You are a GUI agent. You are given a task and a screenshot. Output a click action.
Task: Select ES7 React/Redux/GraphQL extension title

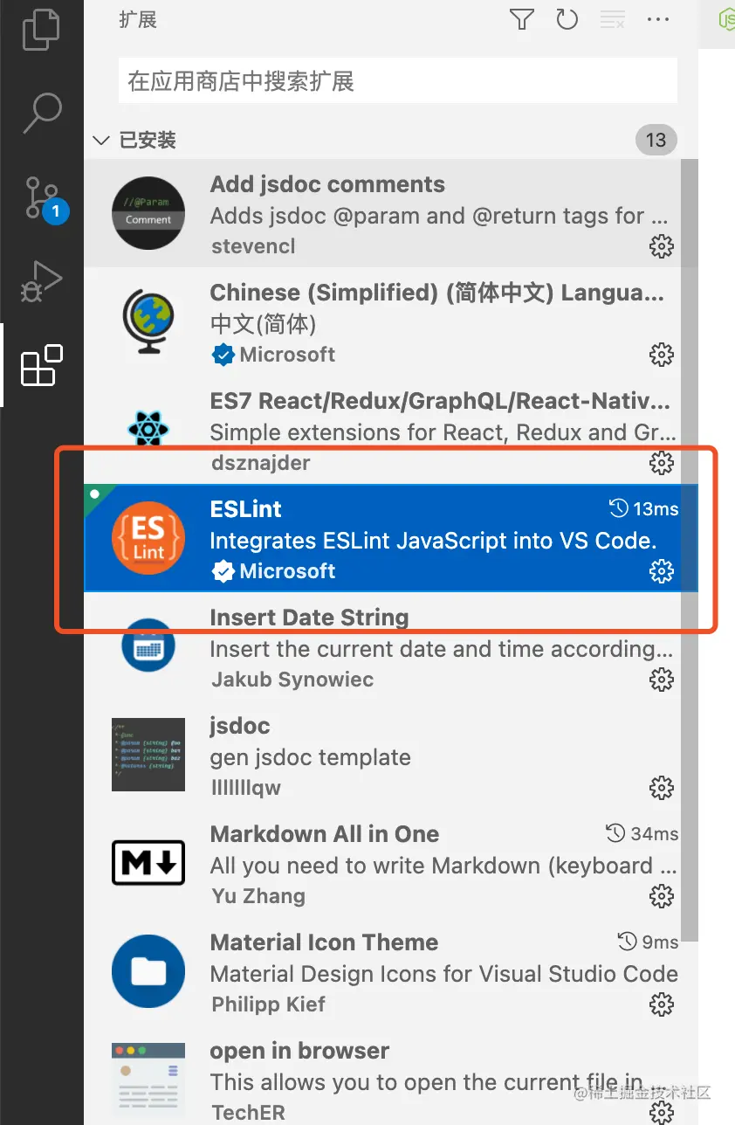click(x=440, y=401)
